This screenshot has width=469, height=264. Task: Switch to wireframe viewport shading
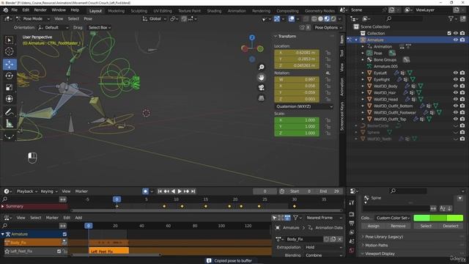click(x=314, y=19)
